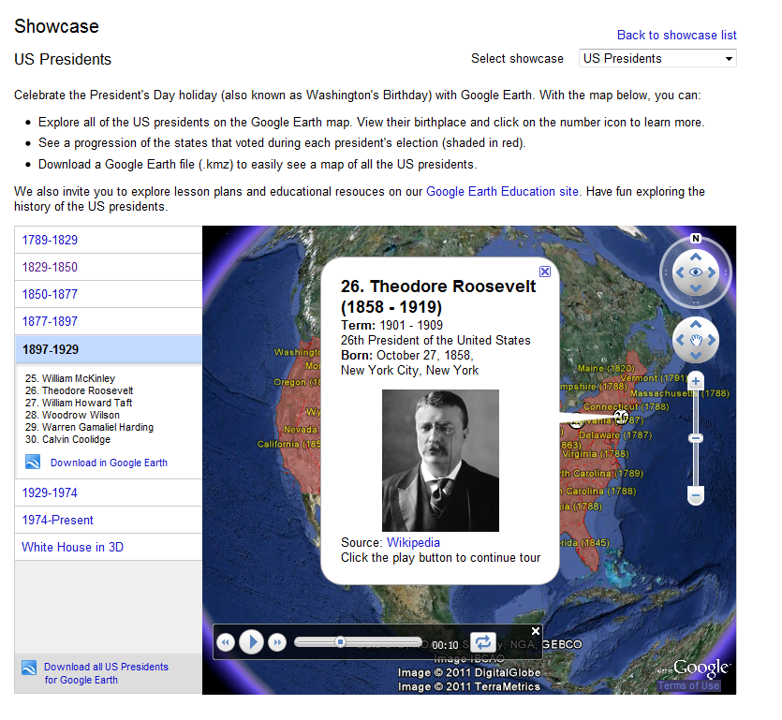The image size is (782, 720).
Task: Select 29. Warren Gamaliel Harding
Action: [x=89, y=427]
